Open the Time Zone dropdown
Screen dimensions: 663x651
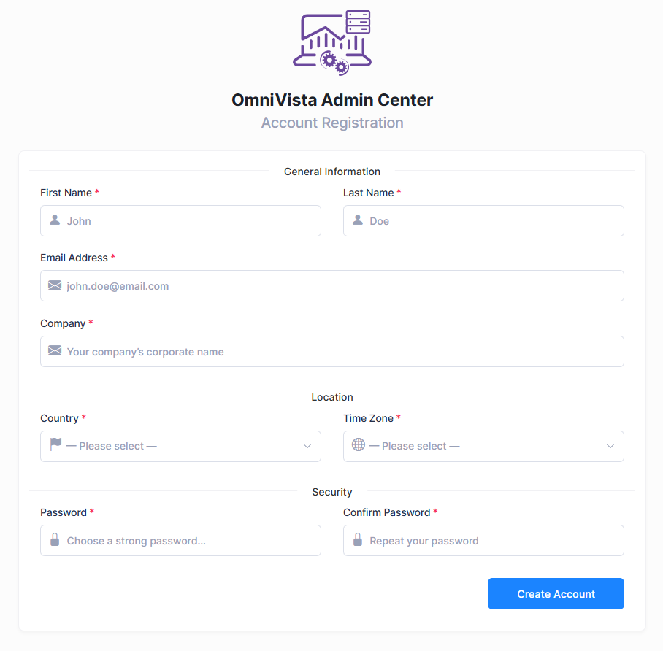tap(483, 447)
